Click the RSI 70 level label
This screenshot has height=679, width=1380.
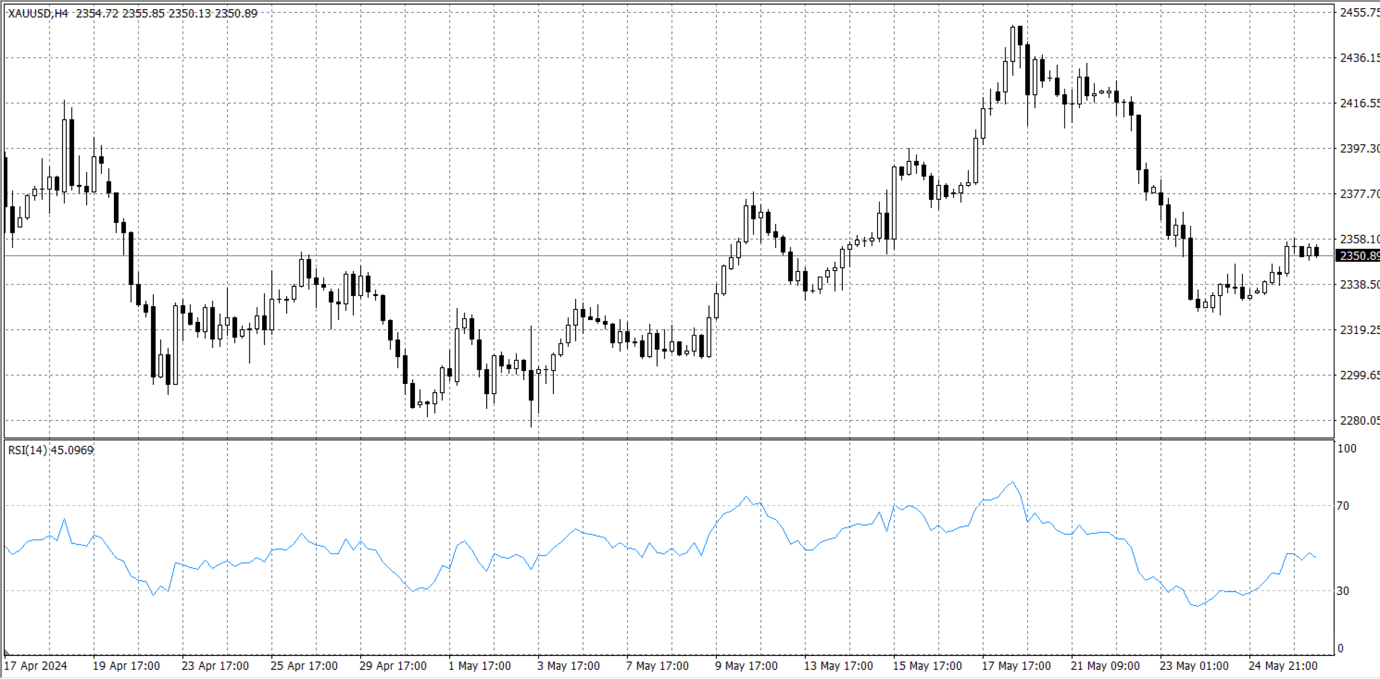tap(1343, 506)
